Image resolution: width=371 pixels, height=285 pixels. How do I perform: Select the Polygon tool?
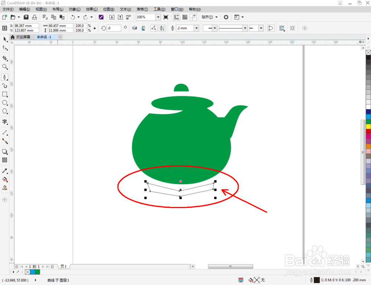click(5, 111)
